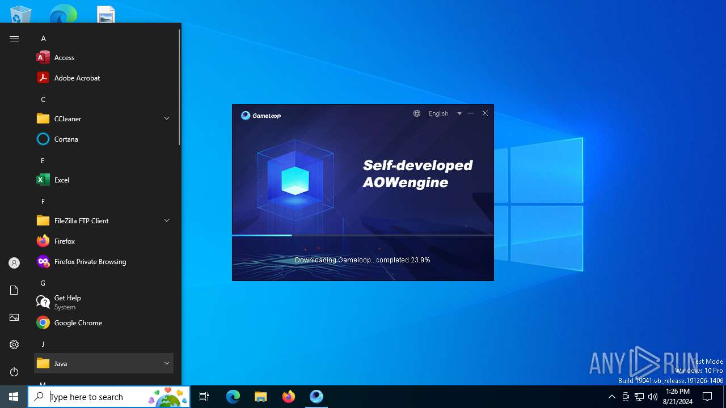Select the Microsoft Edge desktop shortcut
This screenshot has height=408, width=726.
click(63, 14)
